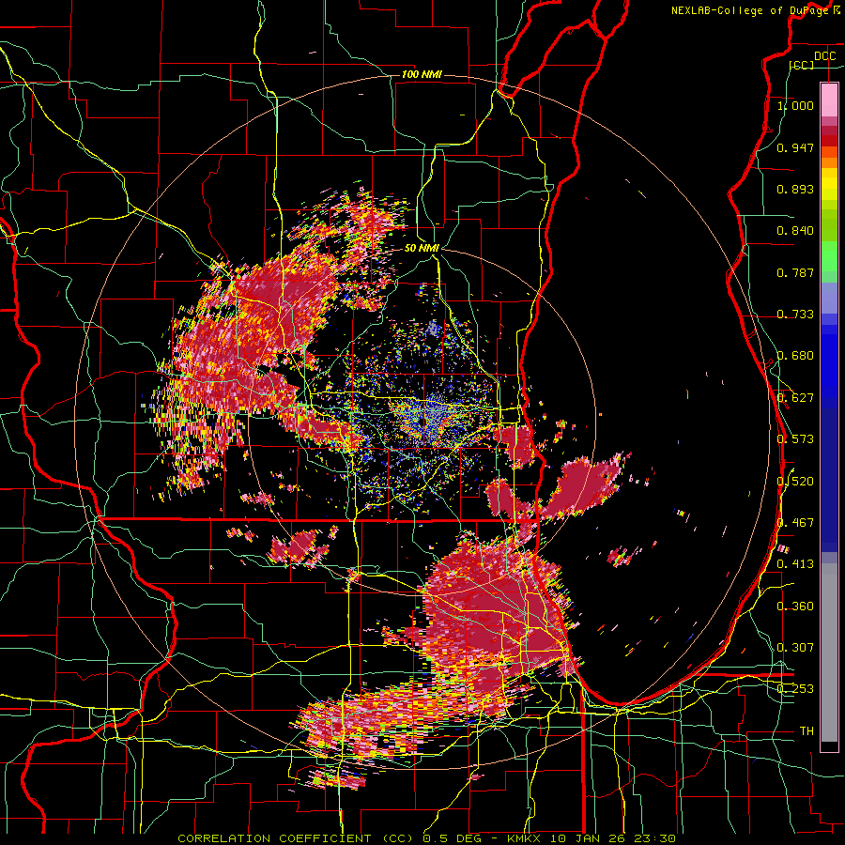
Task: Click the 0.5 DEG elevation text
Action: 453,838
